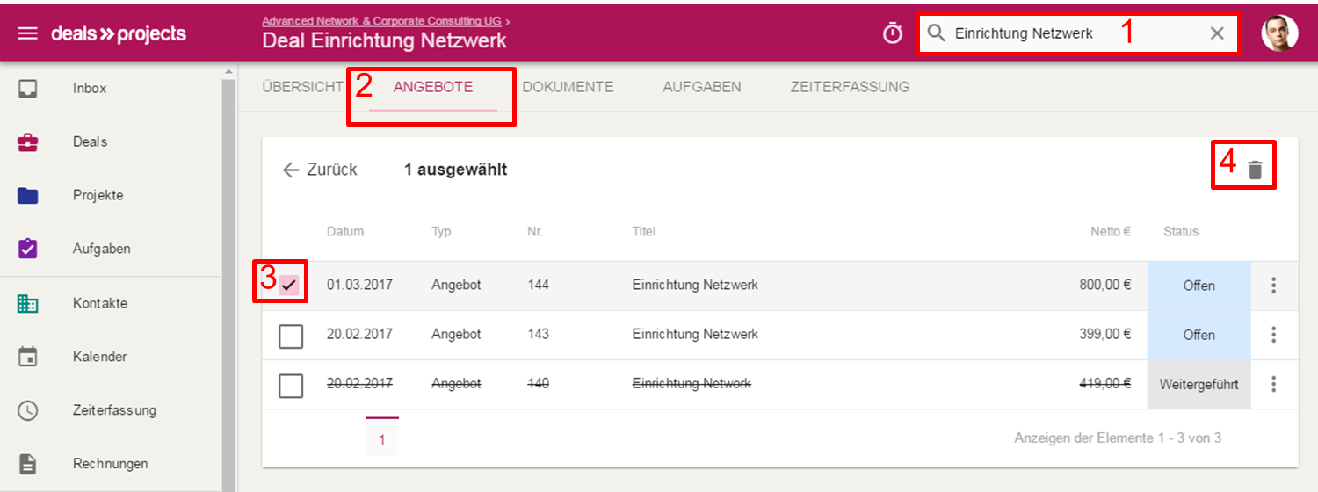The image size is (1318, 492).
Task: Click the Inbox tray icon in the sidebar
Action: (x=28, y=88)
